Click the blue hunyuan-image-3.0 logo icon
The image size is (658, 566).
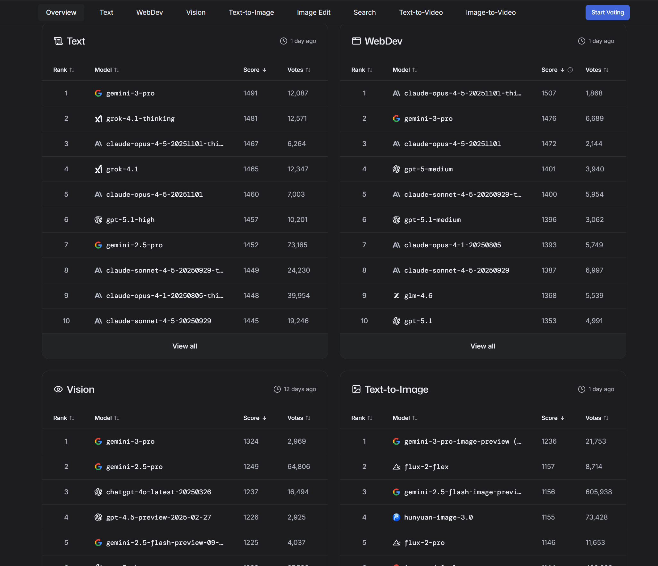(396, 517)
